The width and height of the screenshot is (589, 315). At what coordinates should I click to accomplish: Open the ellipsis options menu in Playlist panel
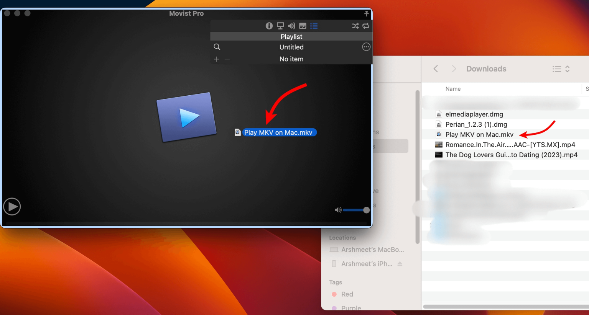[366, 46]
